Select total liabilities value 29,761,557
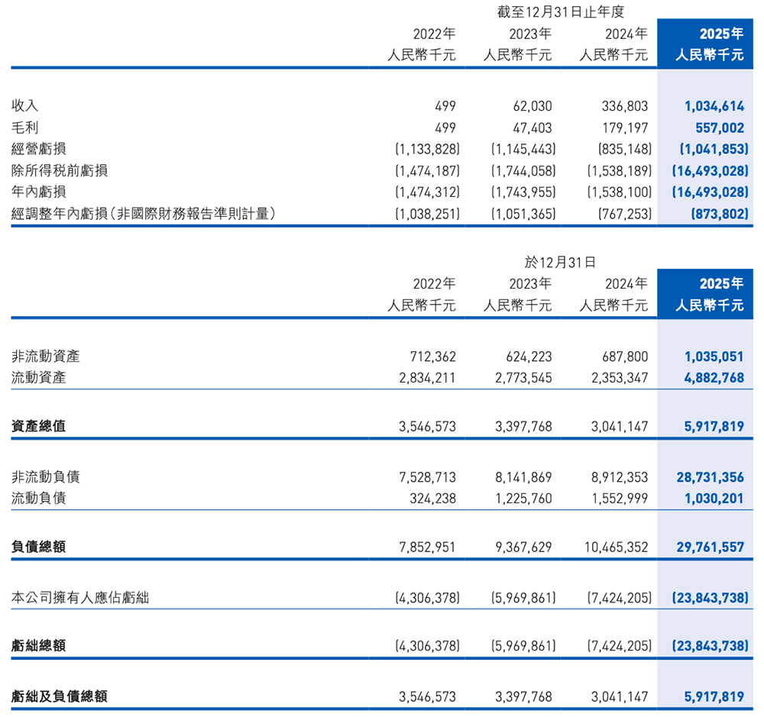The height and width of the screenshot is (717, 764). coord(711,547)
